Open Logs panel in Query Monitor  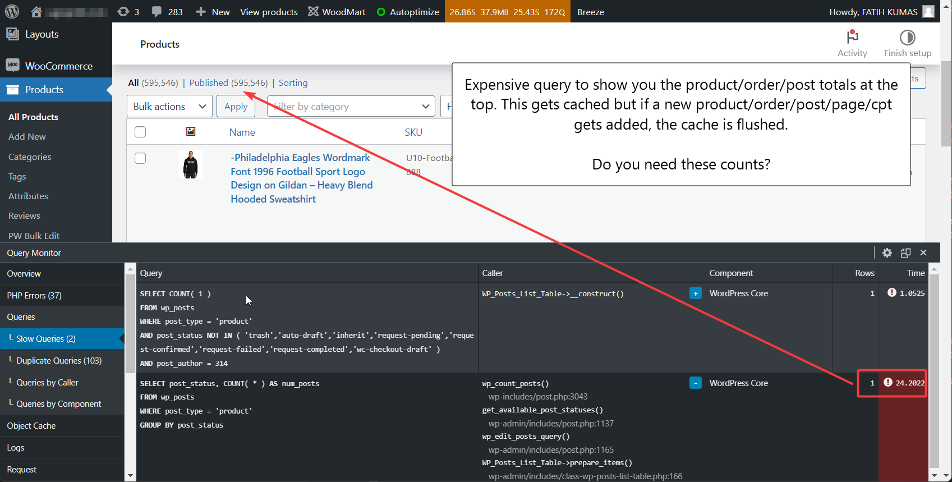coord(62,447)
